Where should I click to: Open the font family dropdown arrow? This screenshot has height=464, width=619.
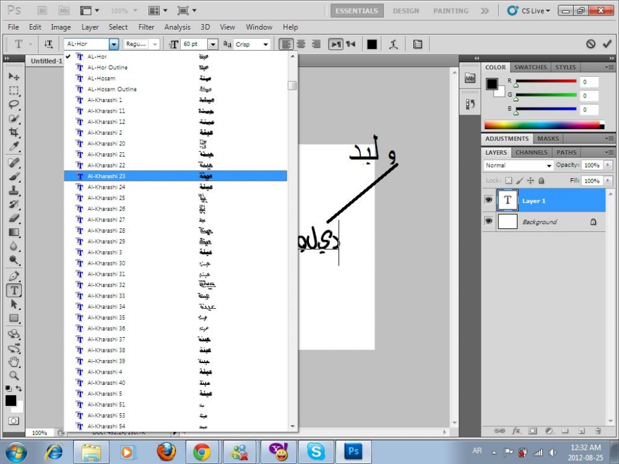click(x=114, y=44)
